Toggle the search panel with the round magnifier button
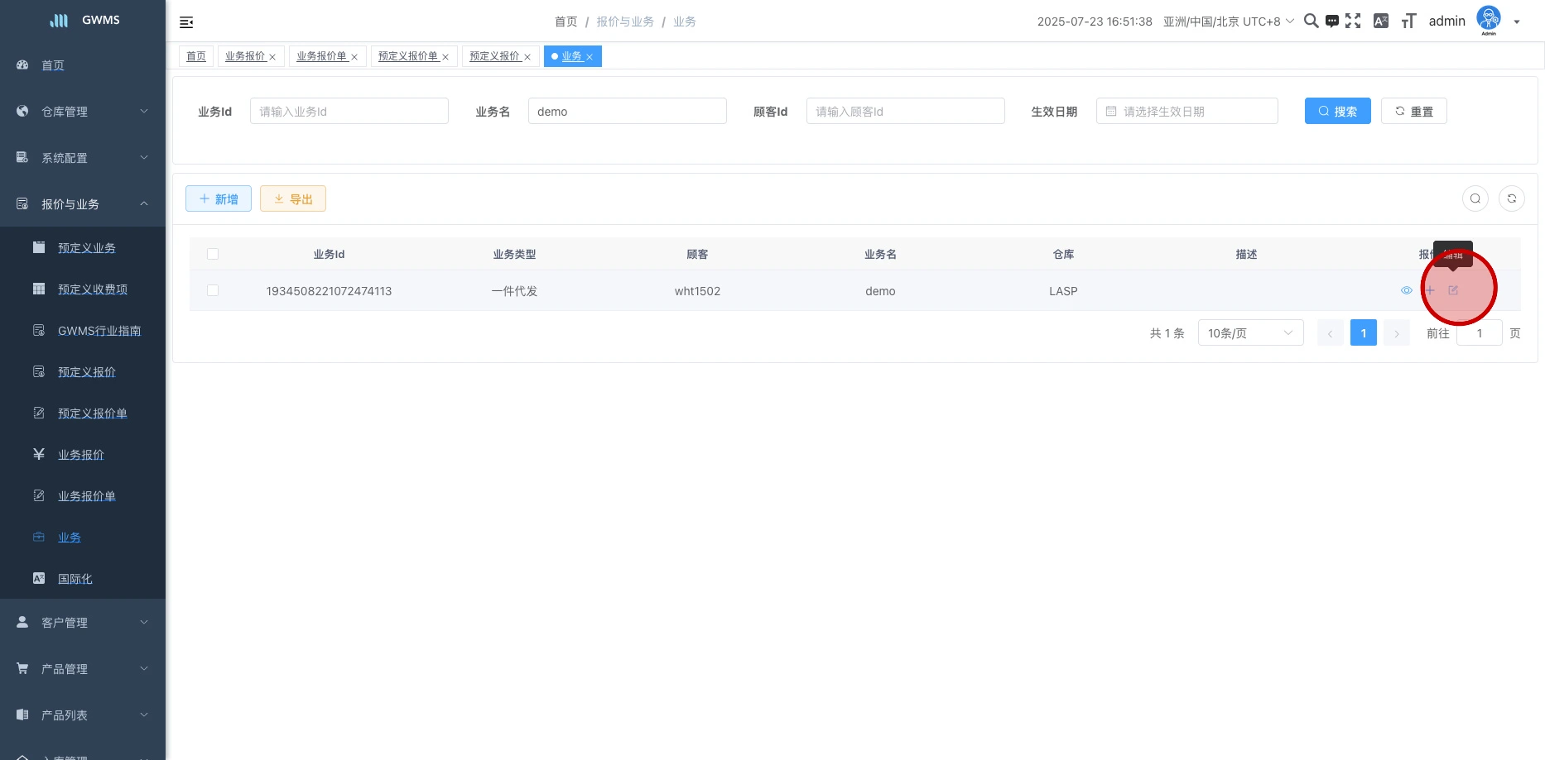1545x760 pixels. (1475, 198)
